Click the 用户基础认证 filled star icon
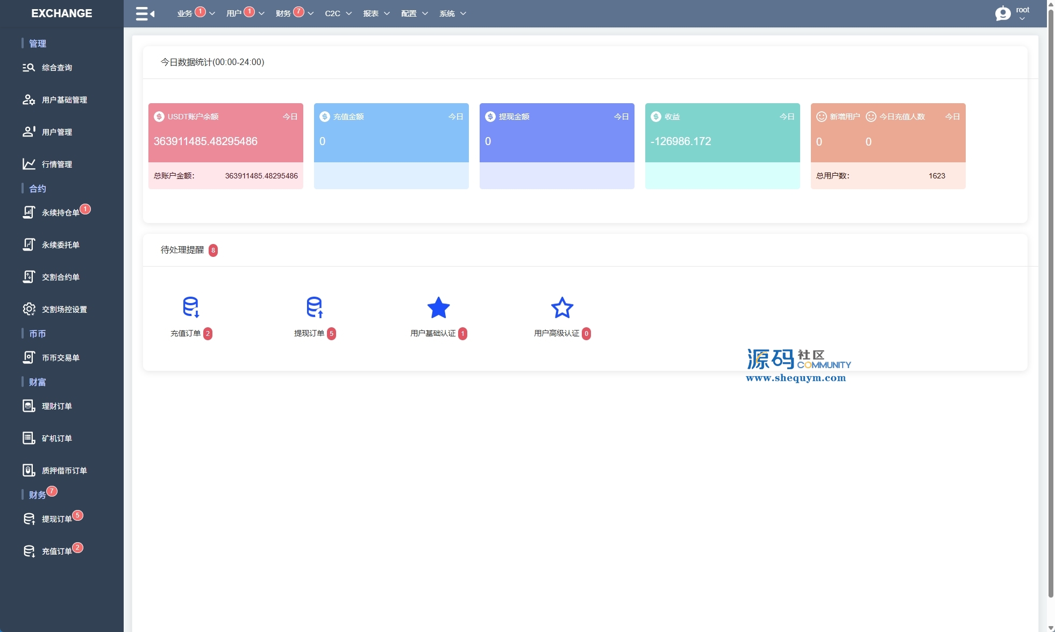The height and width of the screenshot is (632, 1055). (x=438, y=308)
